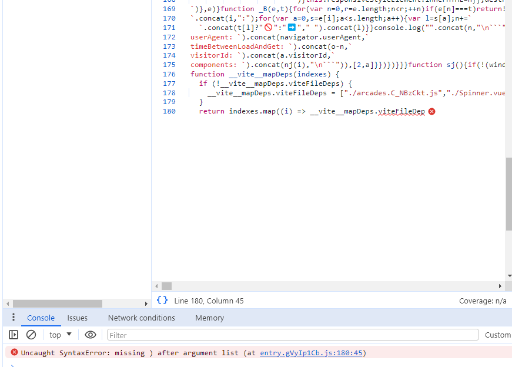
Task: Click line number 171 in the gutter
Action: click(x=169, y=28)
